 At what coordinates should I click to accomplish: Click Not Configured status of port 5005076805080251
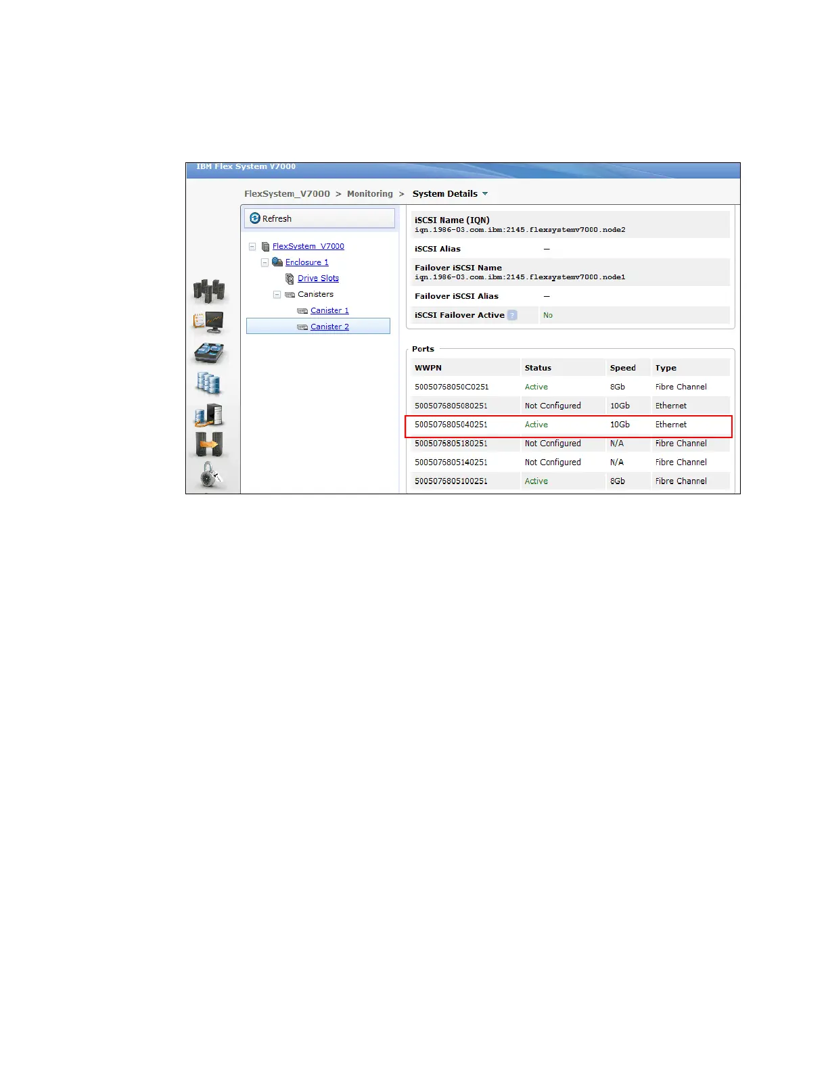(x=553, y=406)
